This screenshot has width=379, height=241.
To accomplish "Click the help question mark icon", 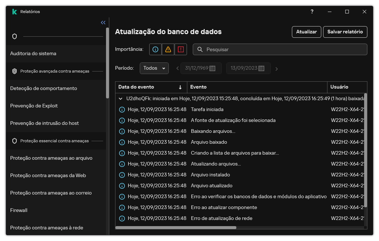I will tap(311, 12).
